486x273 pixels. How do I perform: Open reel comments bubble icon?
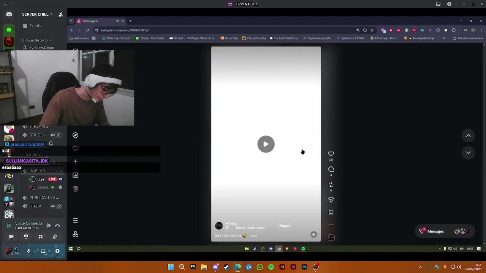click(331, 169)
